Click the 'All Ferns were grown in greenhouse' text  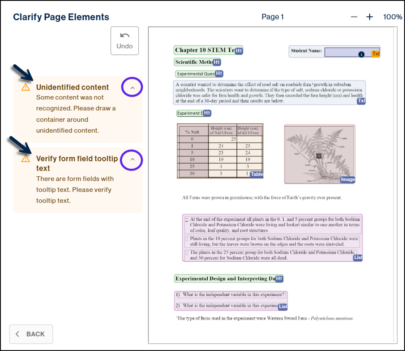pyautogui.click(x=262, y=197)
